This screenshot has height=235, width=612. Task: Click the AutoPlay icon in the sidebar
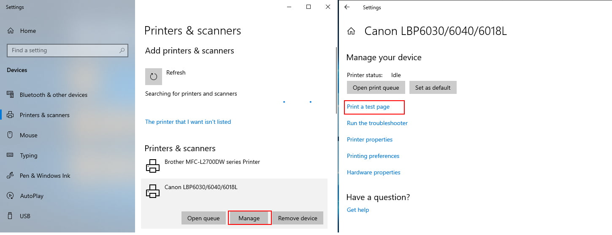(x=11, y=196)
